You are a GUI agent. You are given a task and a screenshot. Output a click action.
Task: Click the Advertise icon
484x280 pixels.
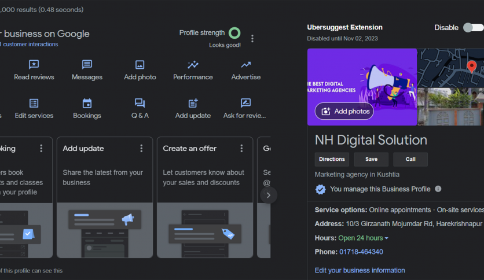point(245,65)
